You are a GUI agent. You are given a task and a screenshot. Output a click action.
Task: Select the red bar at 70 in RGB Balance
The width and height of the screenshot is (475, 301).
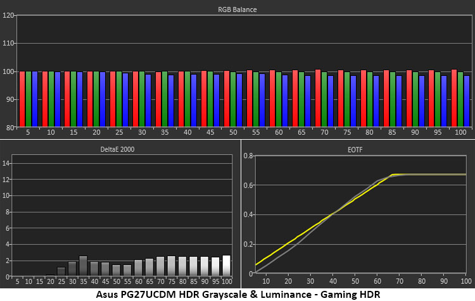click(x=318, y=98)
